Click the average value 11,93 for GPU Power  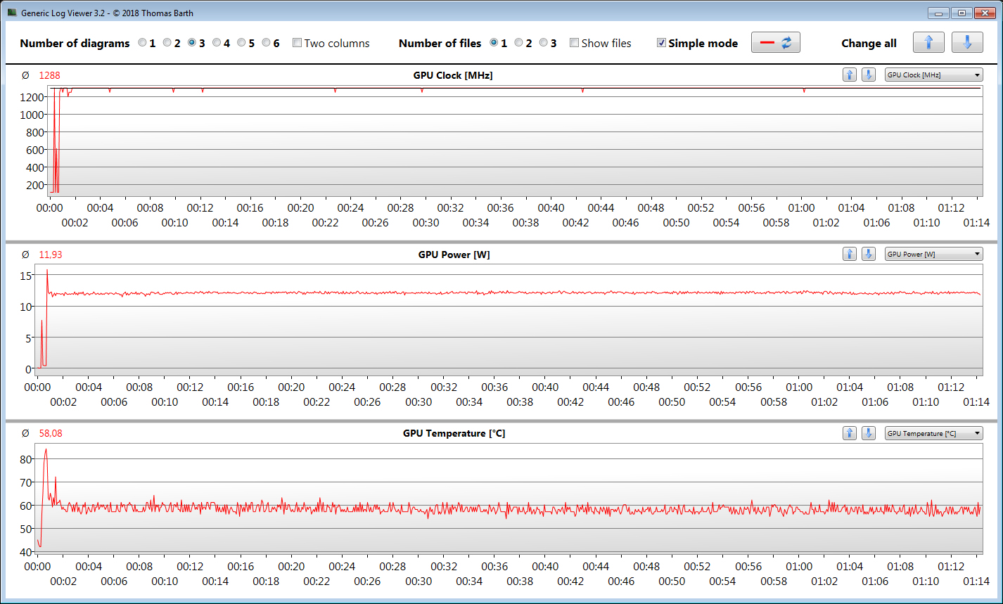pyautogui.click(x=51, y=255)
